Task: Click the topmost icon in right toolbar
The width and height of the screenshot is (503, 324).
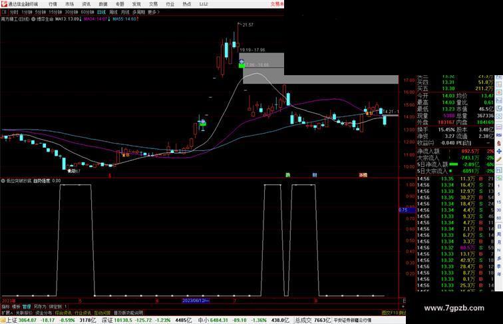Action: coord(499,78)
